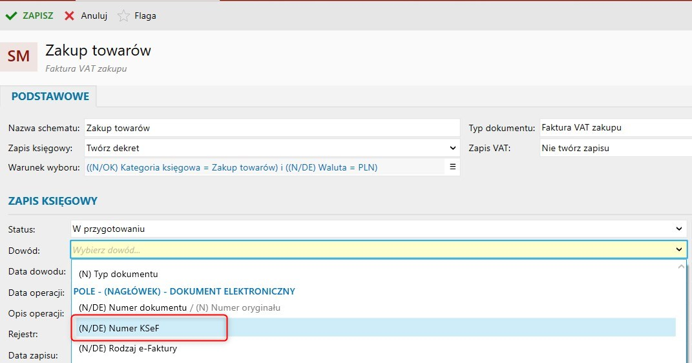Click the Flaga star icon
Viewport: 692px width, 363px height.
coord(123,16)
